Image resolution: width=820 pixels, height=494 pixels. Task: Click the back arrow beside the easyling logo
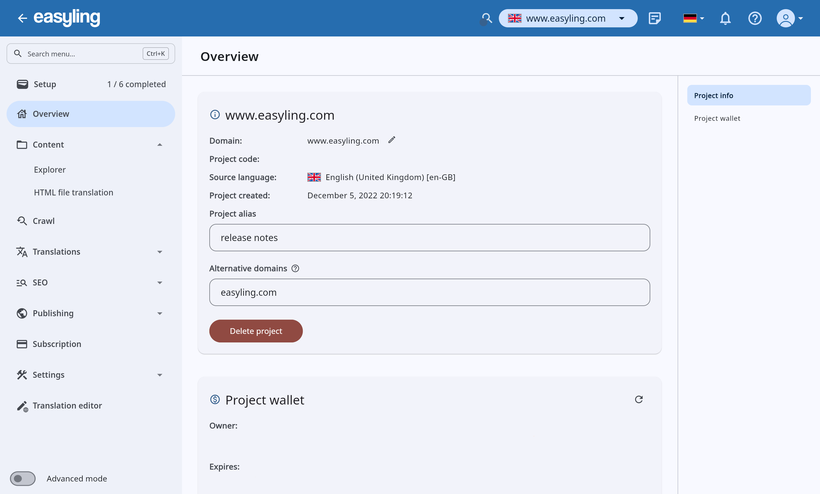click(22, 18)
